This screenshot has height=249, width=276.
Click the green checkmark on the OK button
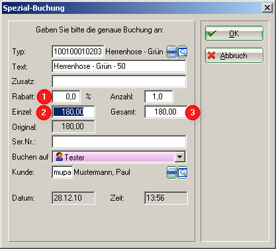(x=212, y=34)
